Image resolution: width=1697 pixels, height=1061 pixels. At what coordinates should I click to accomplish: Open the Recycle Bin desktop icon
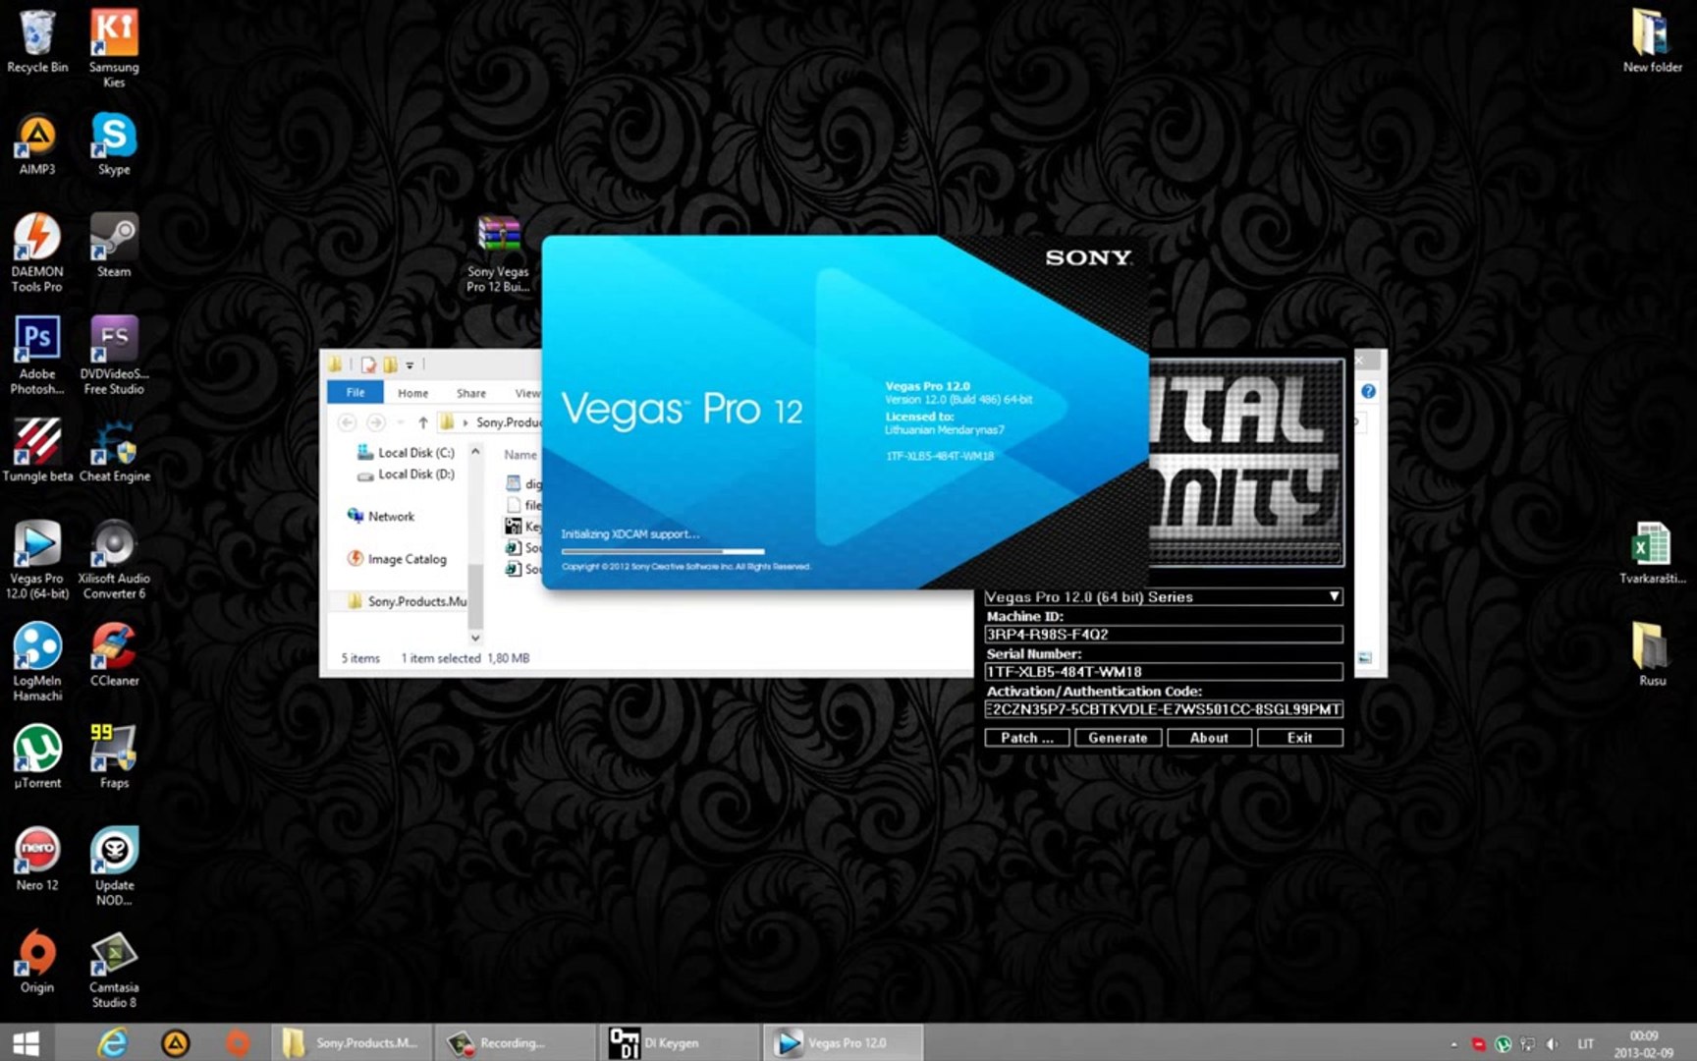[37, 41]
